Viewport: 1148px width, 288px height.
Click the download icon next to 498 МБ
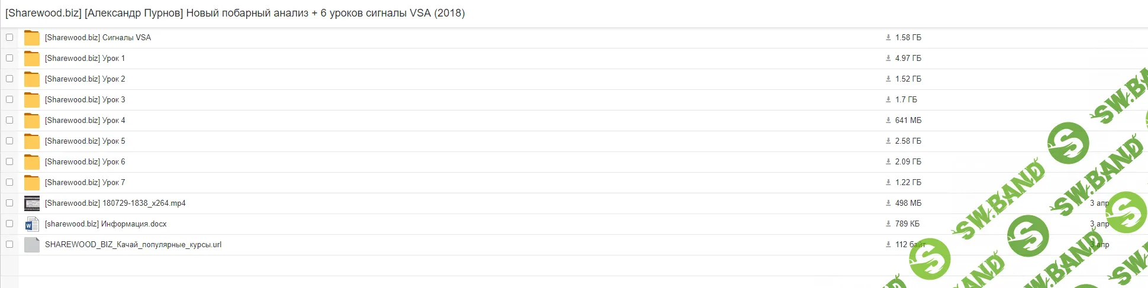[888, 203]
